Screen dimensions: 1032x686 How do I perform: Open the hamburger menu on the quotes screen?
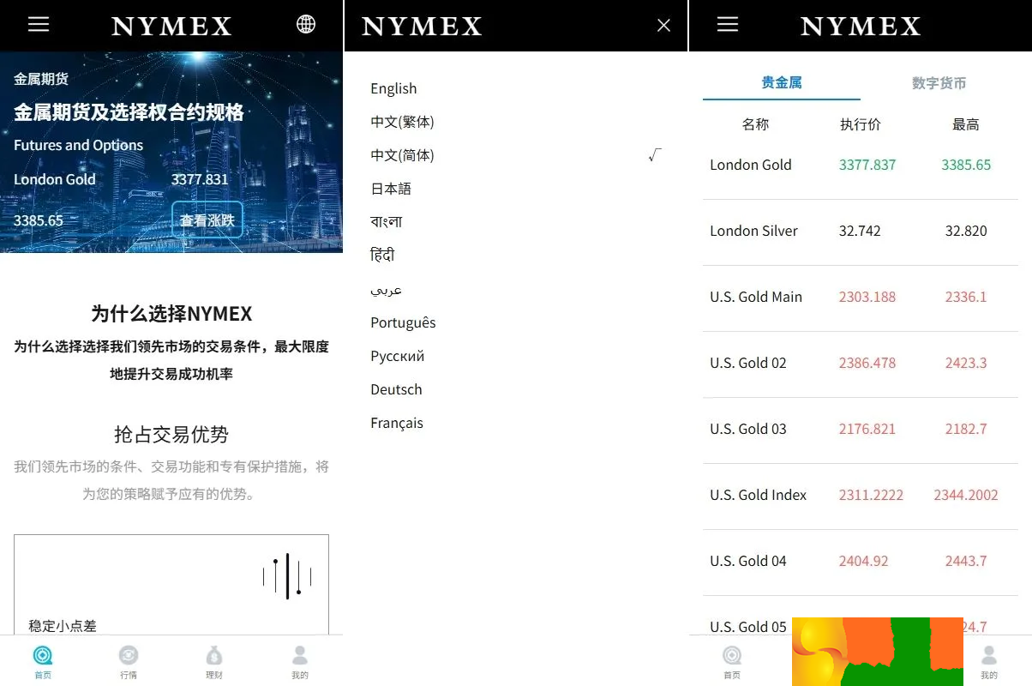click(x=728, y=25)
